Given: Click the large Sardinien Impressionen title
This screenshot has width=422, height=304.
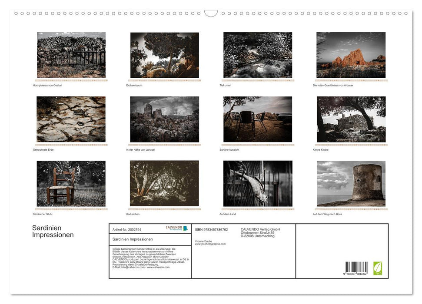Looking at the screenshot, I should [x=53, y=231].
